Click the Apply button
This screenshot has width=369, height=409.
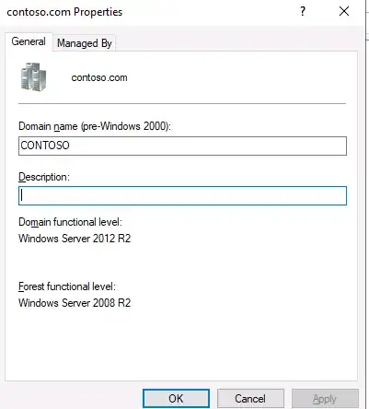[325, 399]
